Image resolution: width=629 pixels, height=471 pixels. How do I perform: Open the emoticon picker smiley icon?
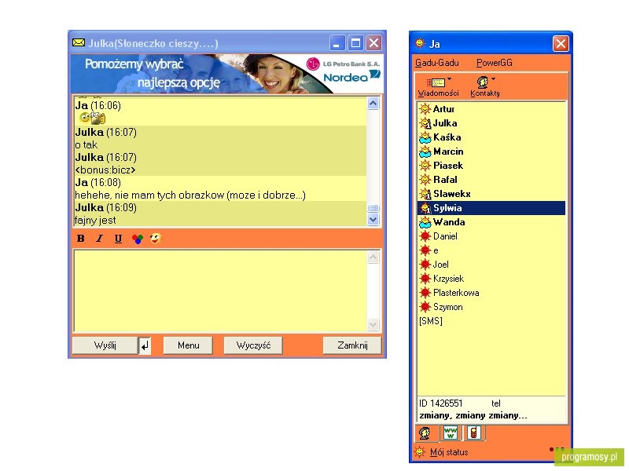[156, 239]
